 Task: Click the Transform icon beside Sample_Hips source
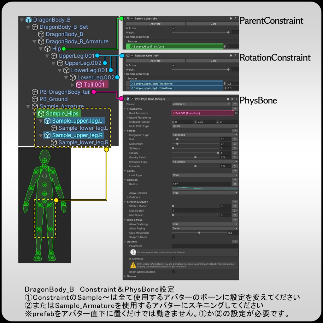133,47
